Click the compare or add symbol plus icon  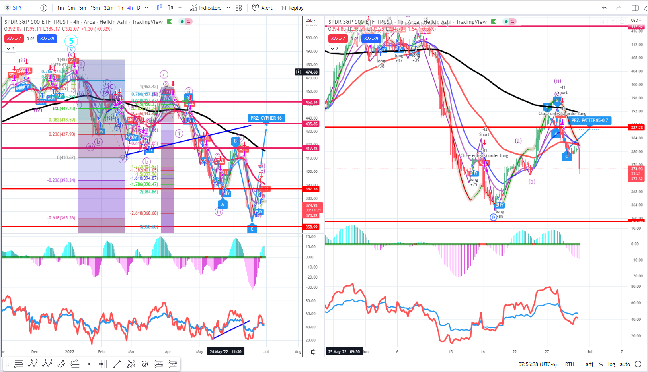pyautogui.click(x=44, y=8)
